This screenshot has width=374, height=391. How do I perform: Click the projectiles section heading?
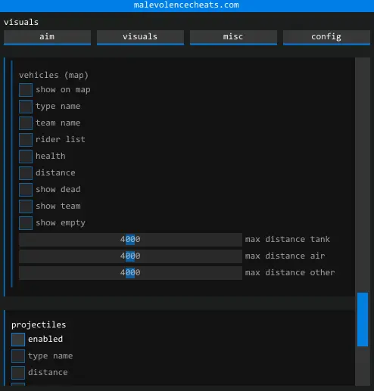(x=39, y=324)
